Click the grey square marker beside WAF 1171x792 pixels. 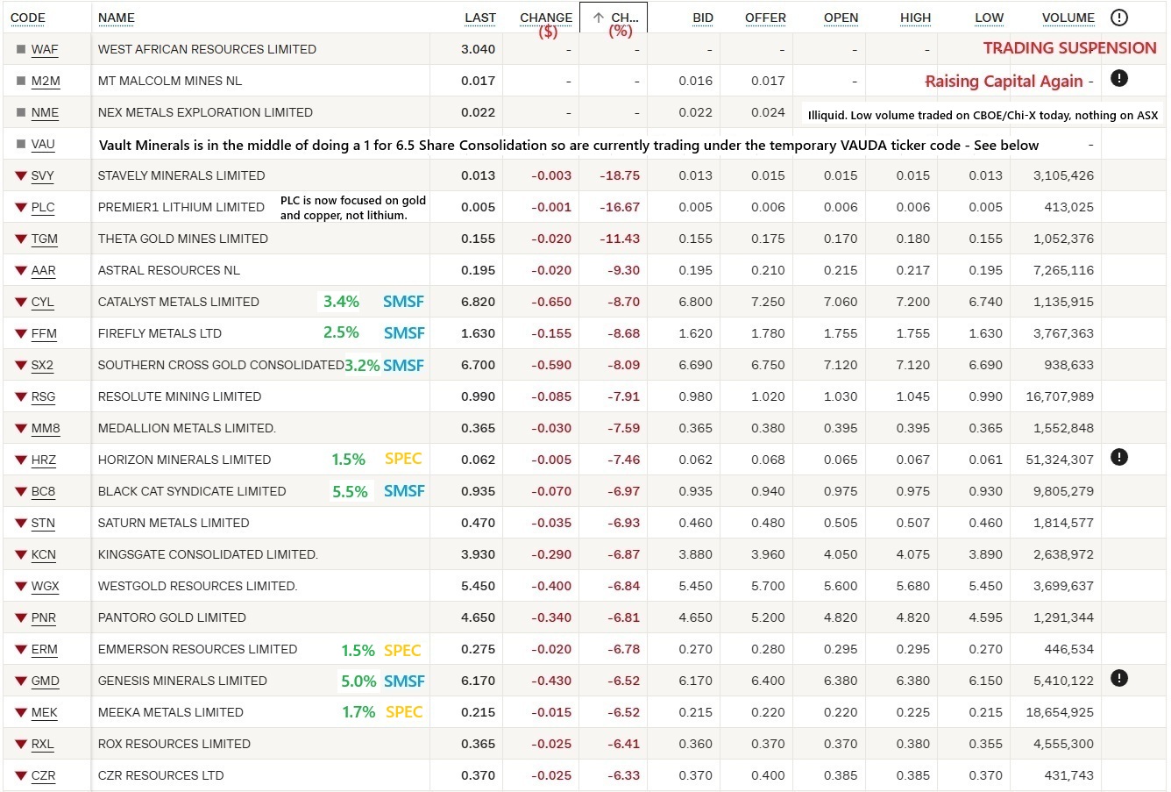coord(21,49)
